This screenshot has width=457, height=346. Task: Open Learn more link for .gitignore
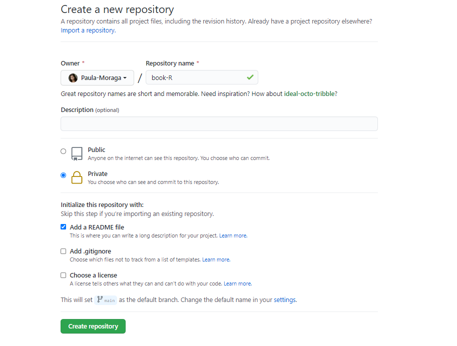216,259
